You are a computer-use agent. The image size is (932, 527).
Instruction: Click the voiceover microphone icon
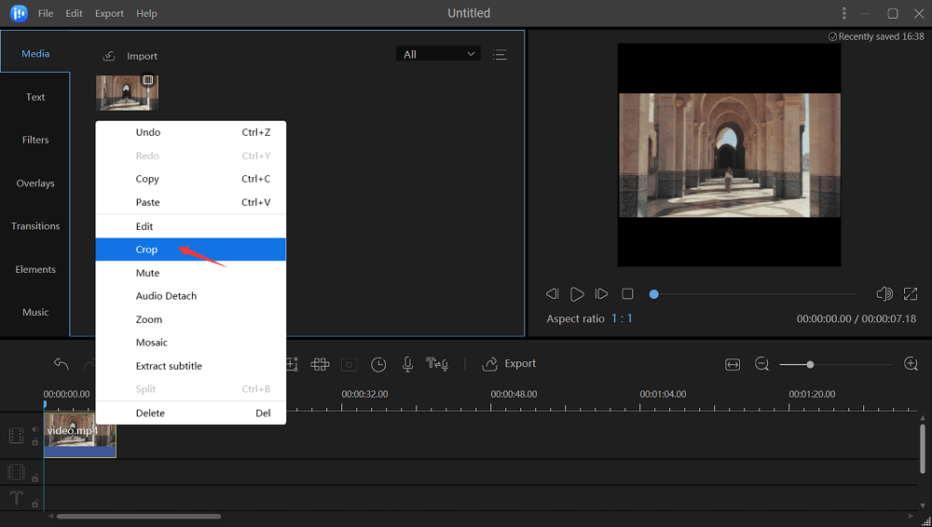407,364
